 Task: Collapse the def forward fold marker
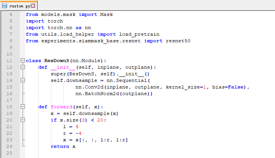(x=23, y=107)
